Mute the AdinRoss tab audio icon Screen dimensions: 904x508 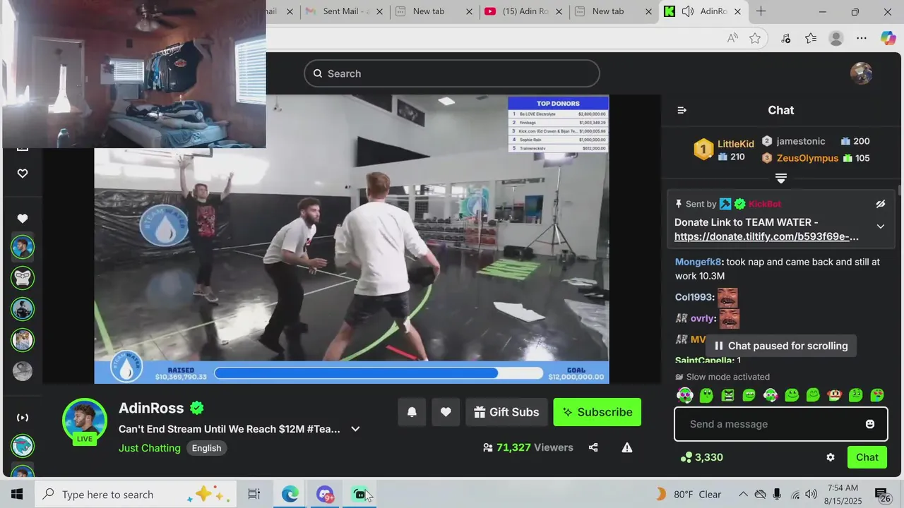(x=687, y=11)
